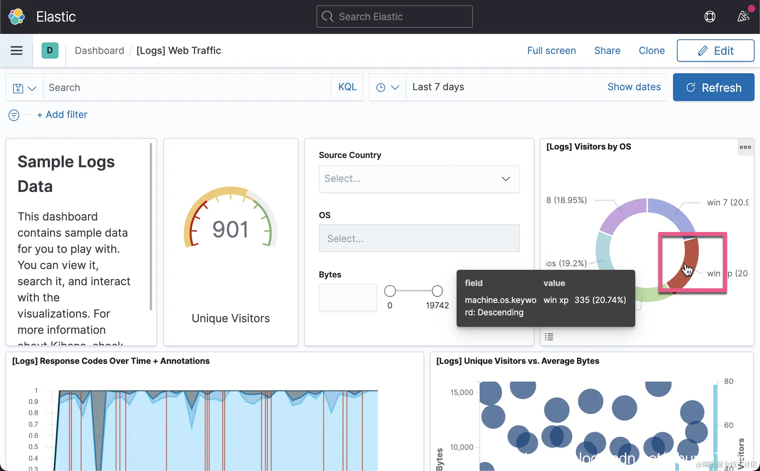Viewport: 760px width, 471px height.
Task: Switch query language via KQL toggle
Action: coord(347,87)
